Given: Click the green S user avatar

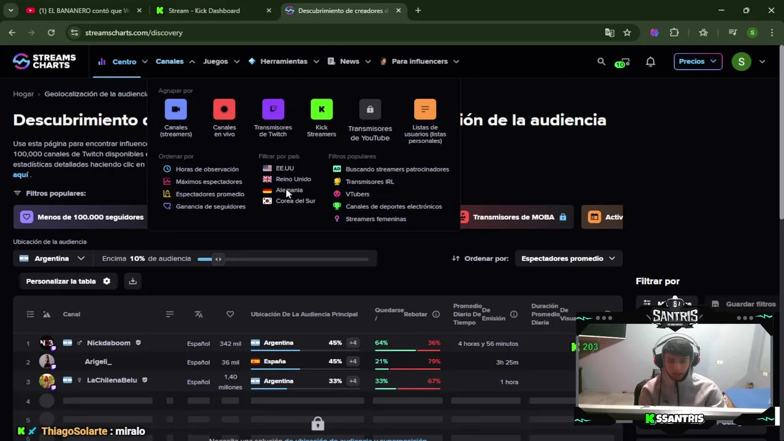Looking at the screenshot, I should [x=741, y=61].
